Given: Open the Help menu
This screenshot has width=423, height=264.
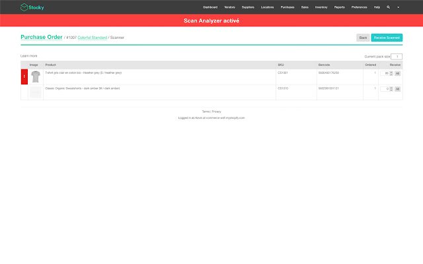Looking at the screenshot, I should [x=377, y=7].
